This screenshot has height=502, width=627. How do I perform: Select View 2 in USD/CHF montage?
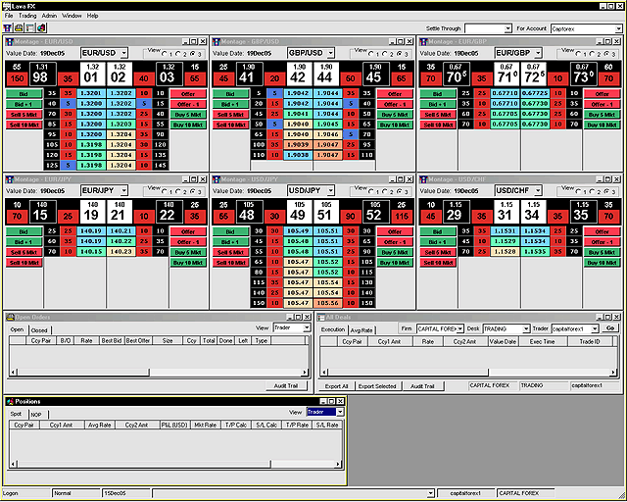click(592, 191)
